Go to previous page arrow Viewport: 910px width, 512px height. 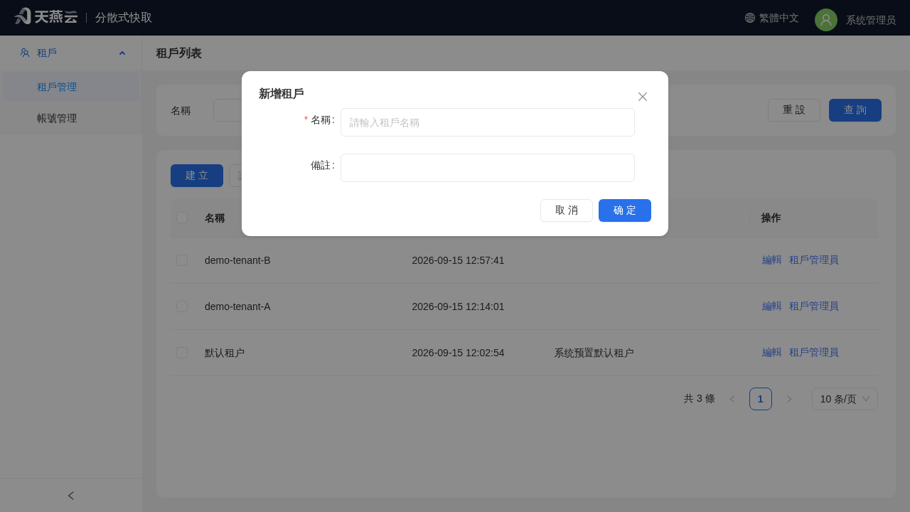[x=732, y=399]
